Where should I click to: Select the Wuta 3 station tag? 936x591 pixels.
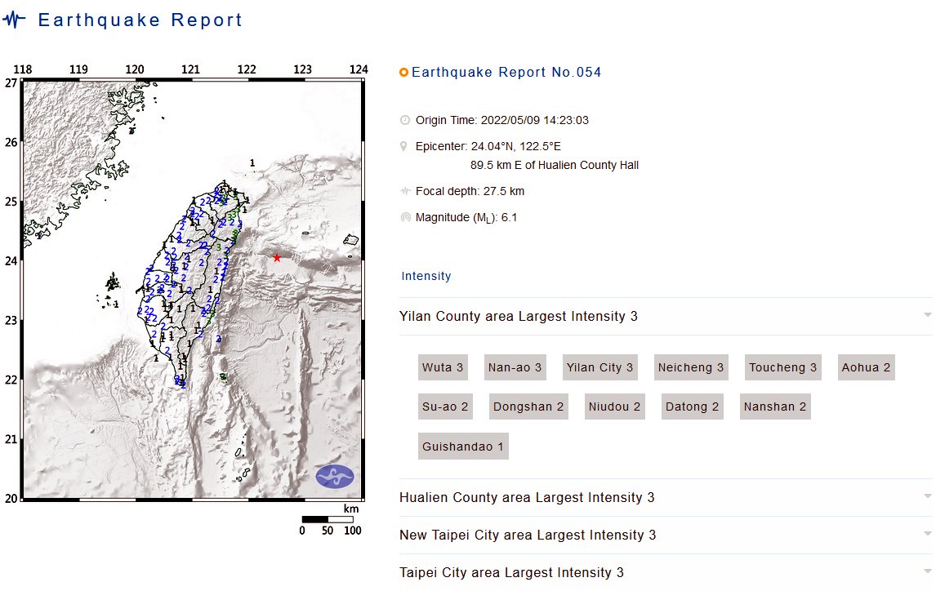coord(443,367)
